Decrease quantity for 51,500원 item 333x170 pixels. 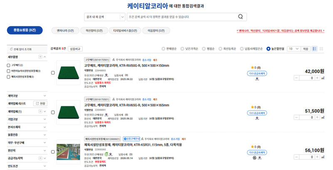(296, 117)
